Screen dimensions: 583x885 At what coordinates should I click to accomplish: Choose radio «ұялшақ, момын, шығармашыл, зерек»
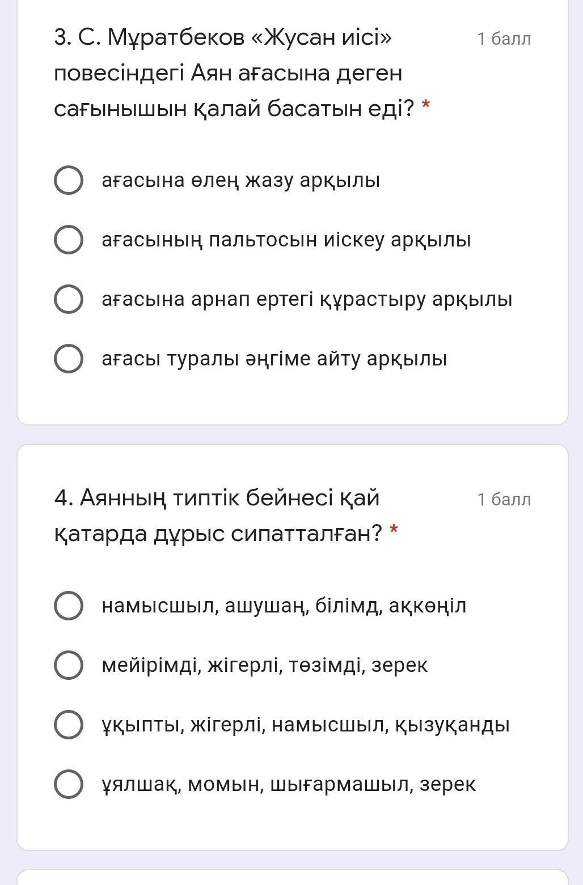tap(69, 784)
